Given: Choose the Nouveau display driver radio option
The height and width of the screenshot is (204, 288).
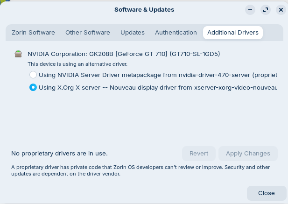Looking at the screenshot, I should coord(33,87).
